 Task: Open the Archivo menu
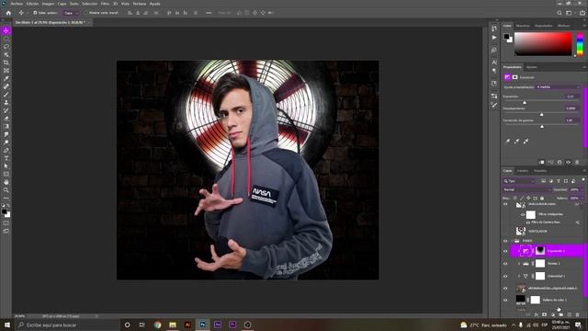pos(17,4)
